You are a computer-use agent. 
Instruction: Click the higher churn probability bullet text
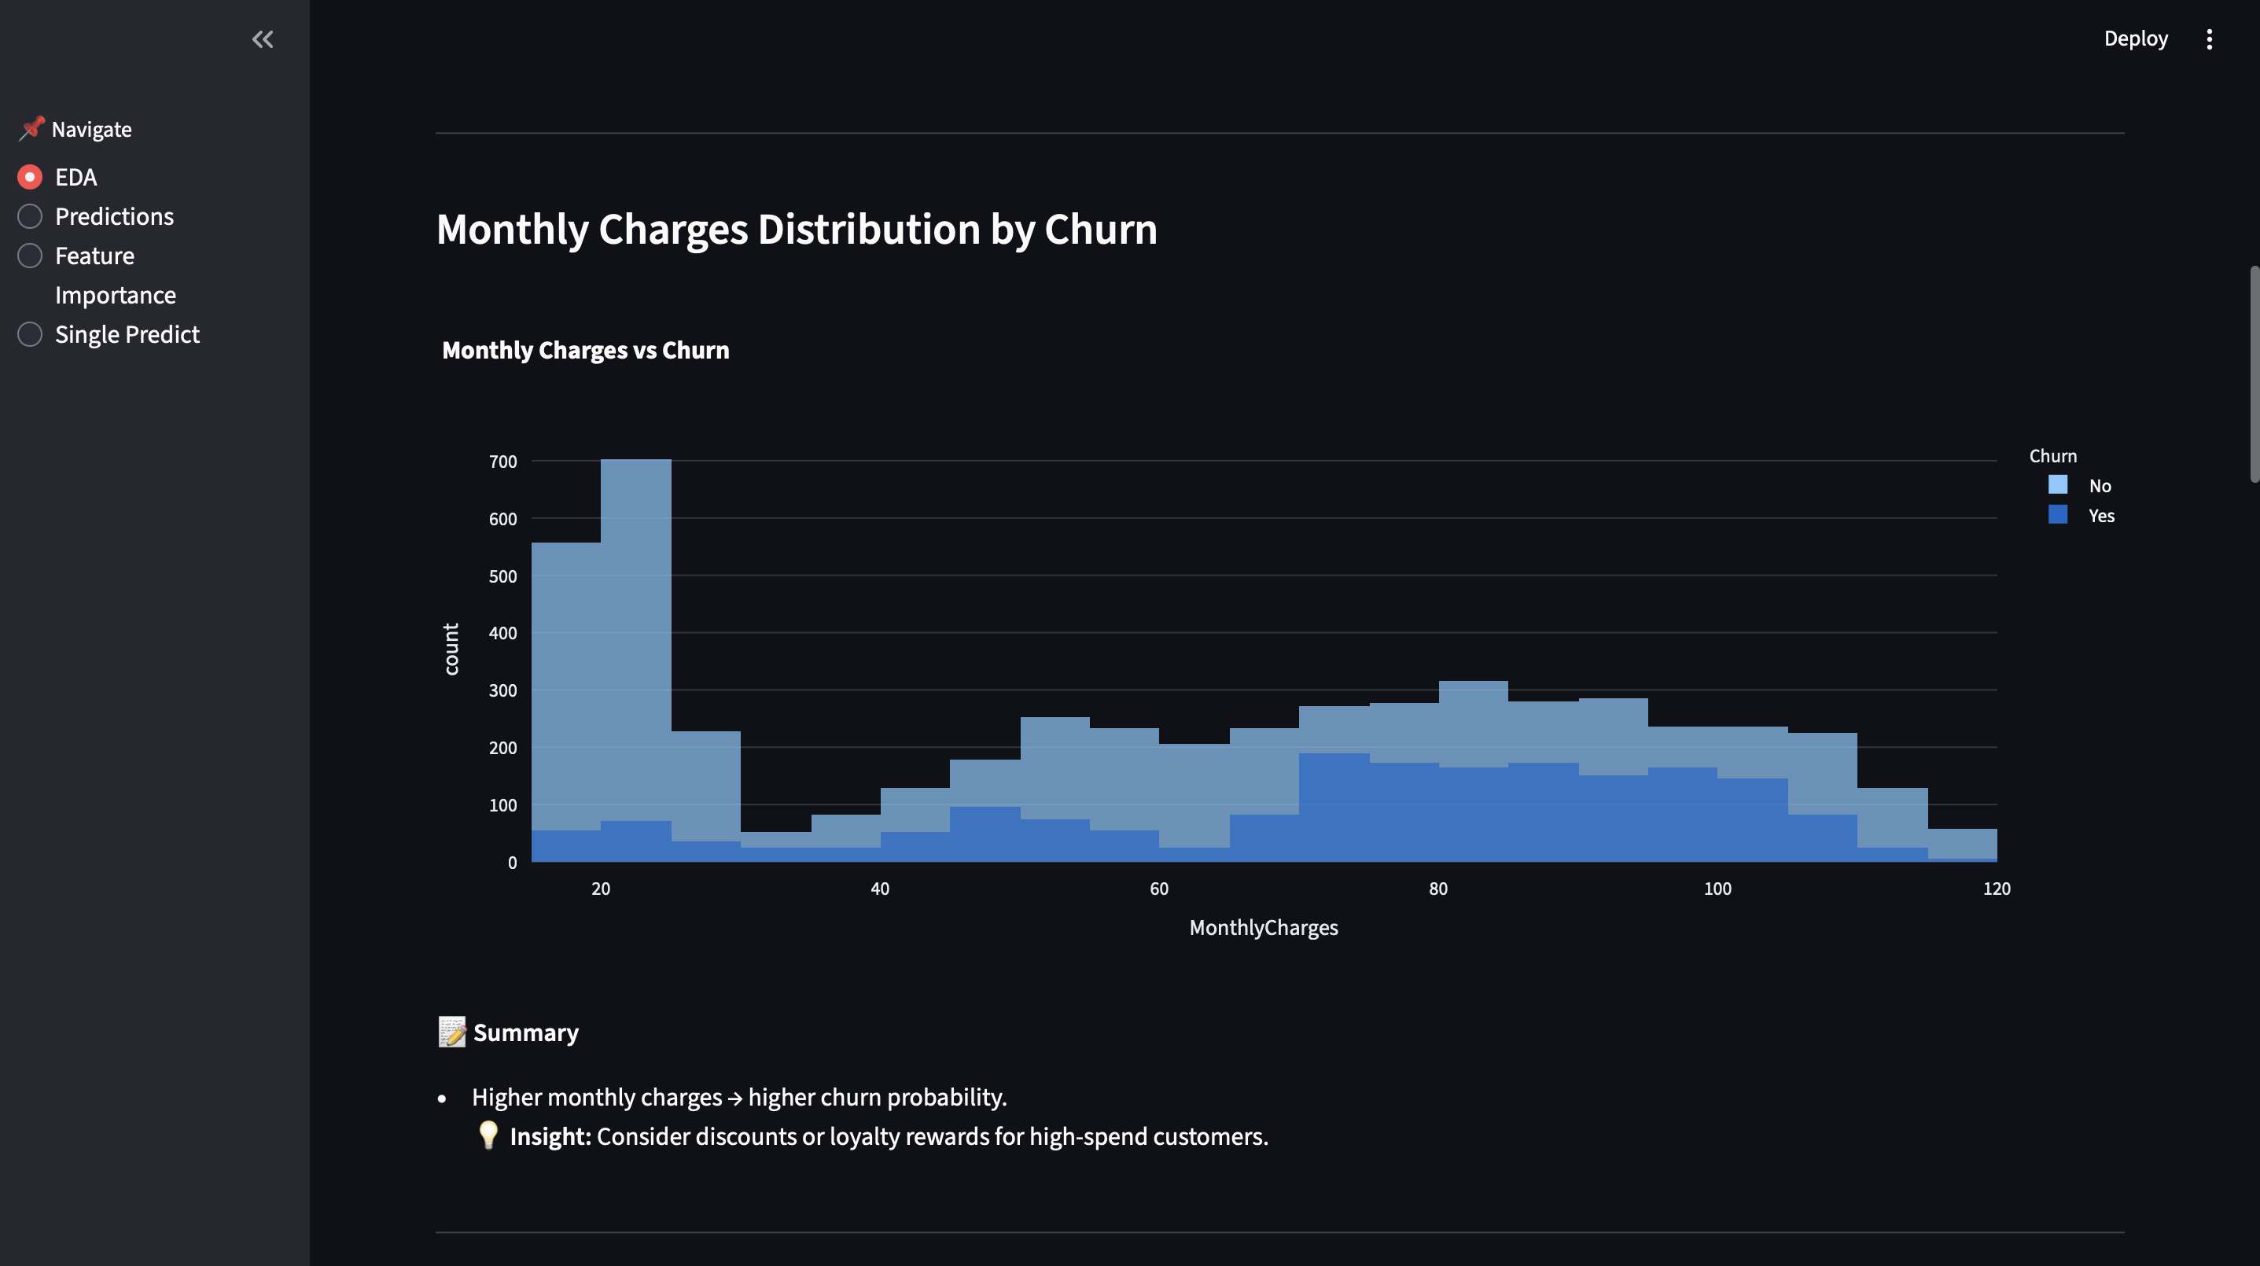coord(738,1097)
